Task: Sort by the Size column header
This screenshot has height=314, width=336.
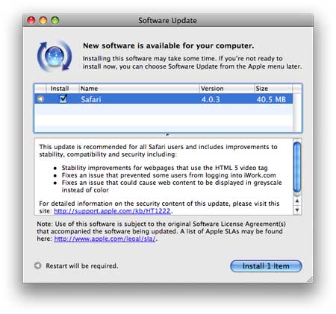Action: coord(273,89)
